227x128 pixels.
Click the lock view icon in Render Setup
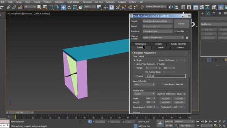[187, 37]
